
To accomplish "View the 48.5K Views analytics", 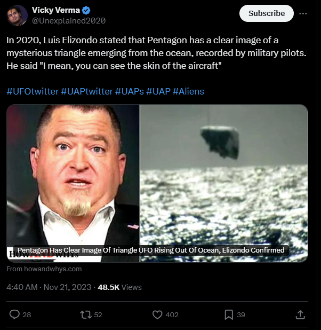I will click(x=120, y=287).
